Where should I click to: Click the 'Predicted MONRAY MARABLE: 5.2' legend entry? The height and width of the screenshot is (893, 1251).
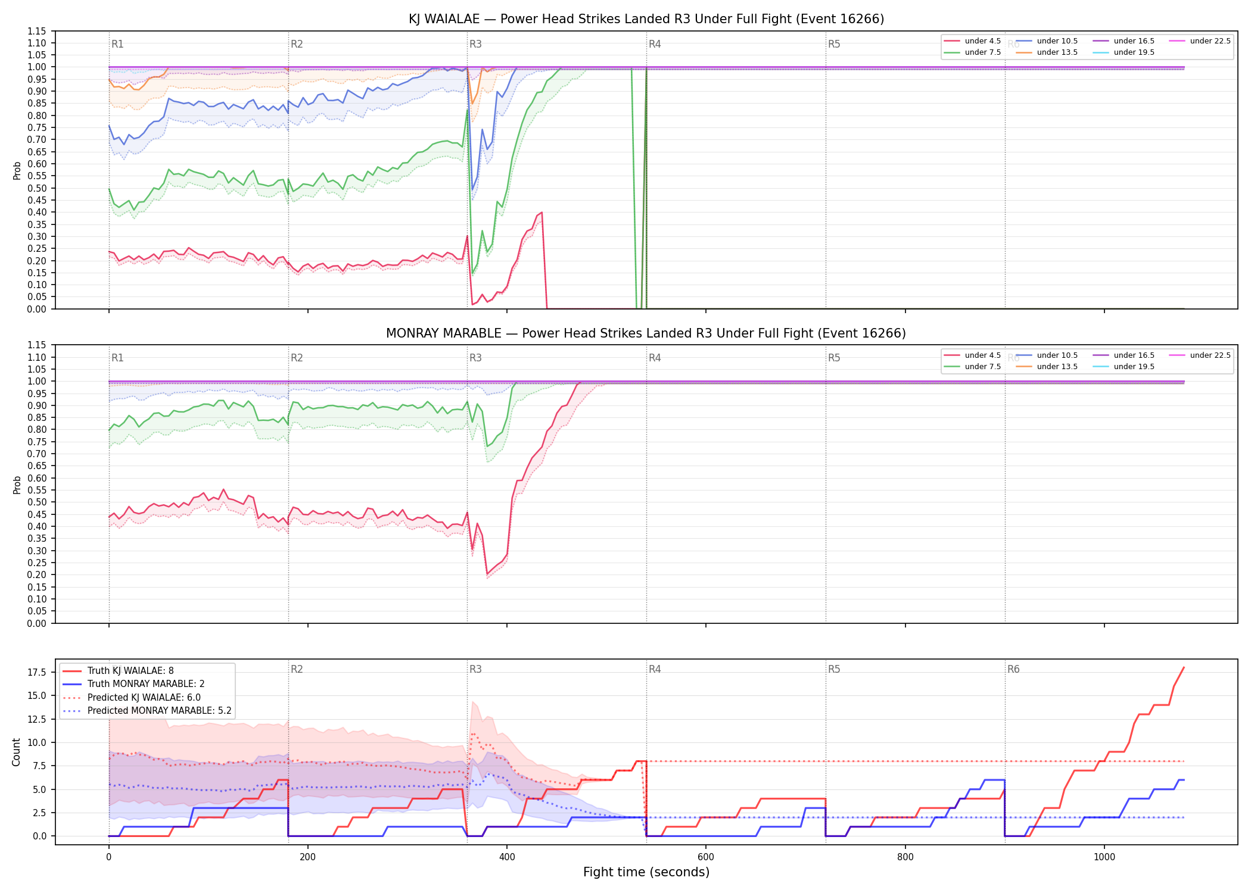pyautogui.click(x=147, y=711)
